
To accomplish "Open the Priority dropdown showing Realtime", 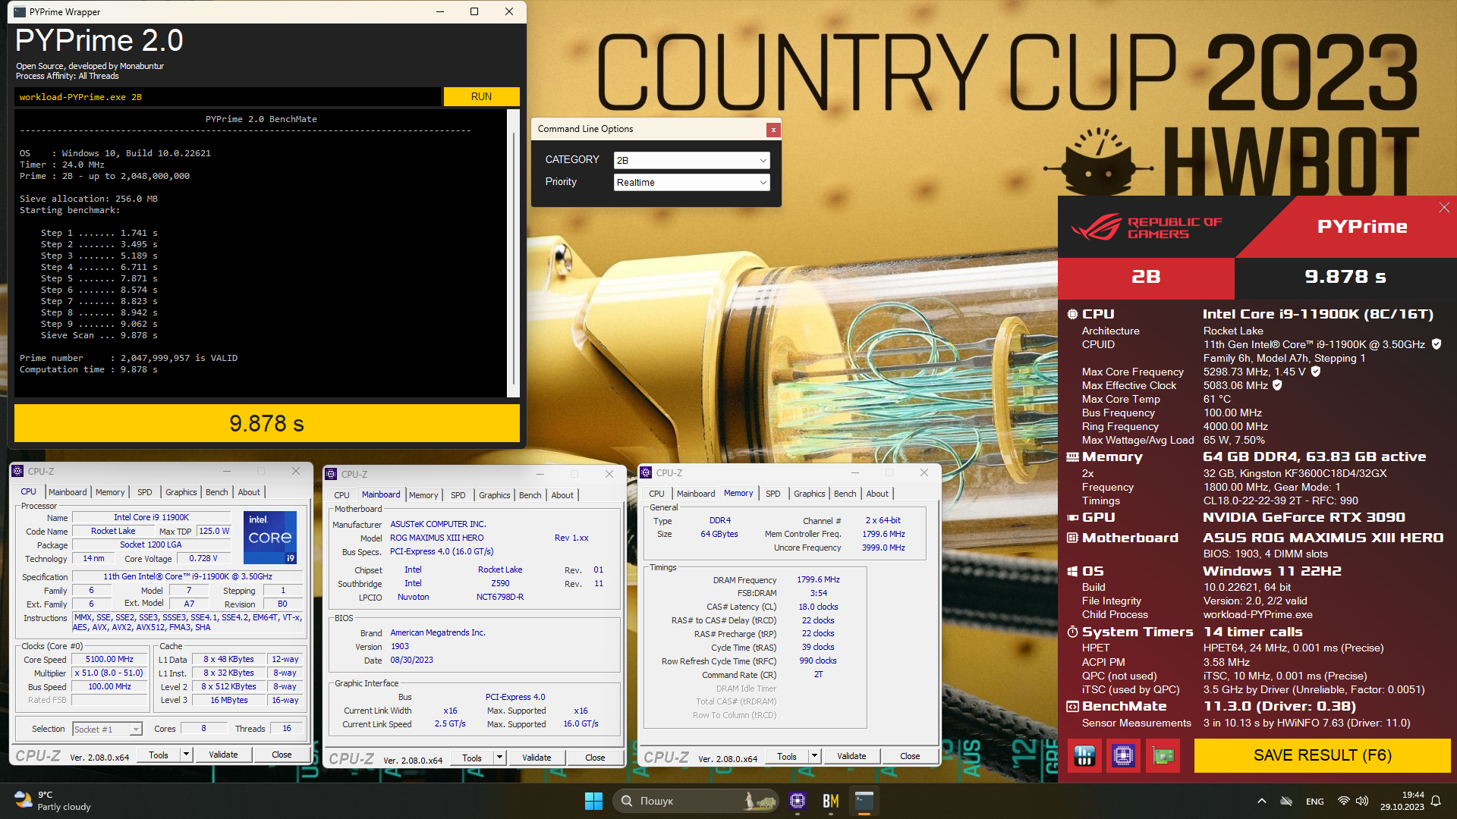I will [691, 183].
